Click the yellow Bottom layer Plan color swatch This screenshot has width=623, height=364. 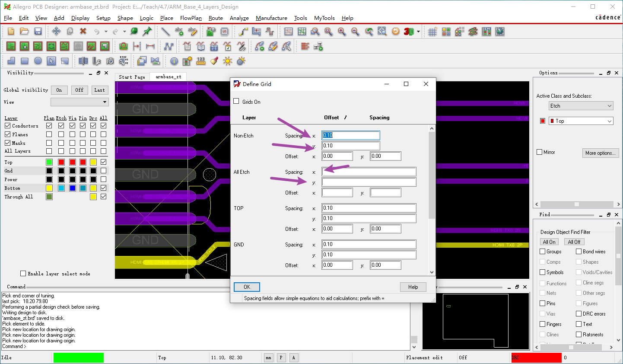(x=49, y=188)
